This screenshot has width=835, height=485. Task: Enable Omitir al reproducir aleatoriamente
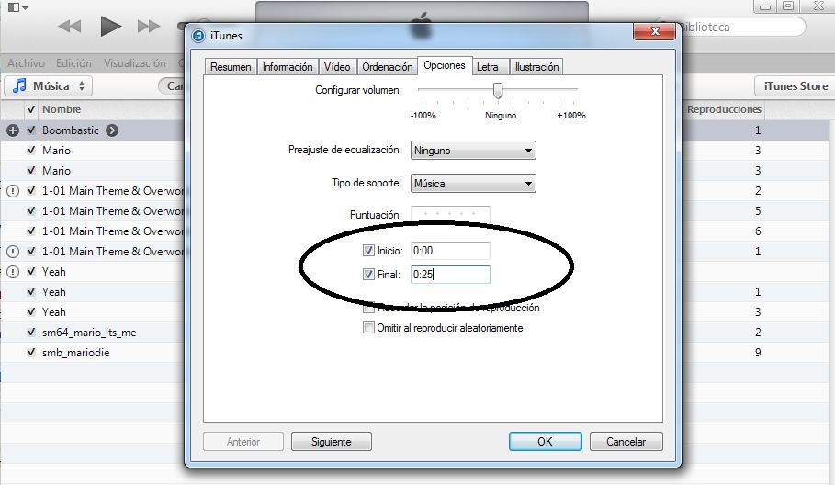coord(368,327)
